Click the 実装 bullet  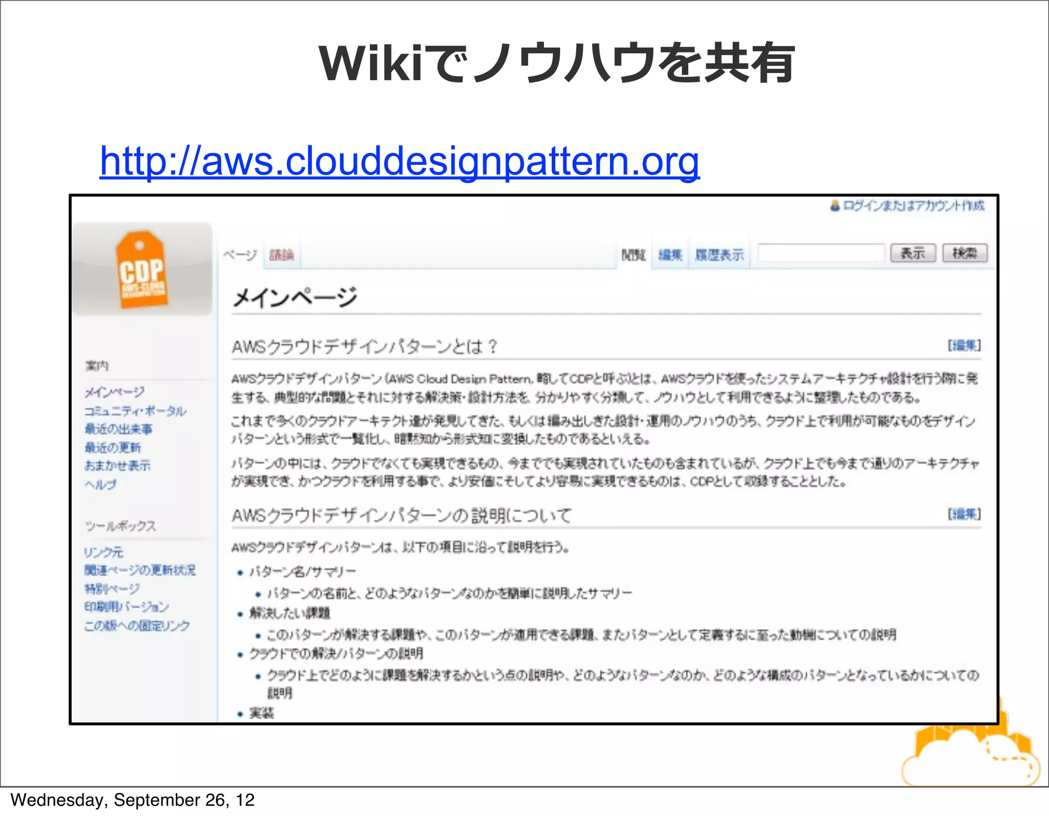pos(261,713)
